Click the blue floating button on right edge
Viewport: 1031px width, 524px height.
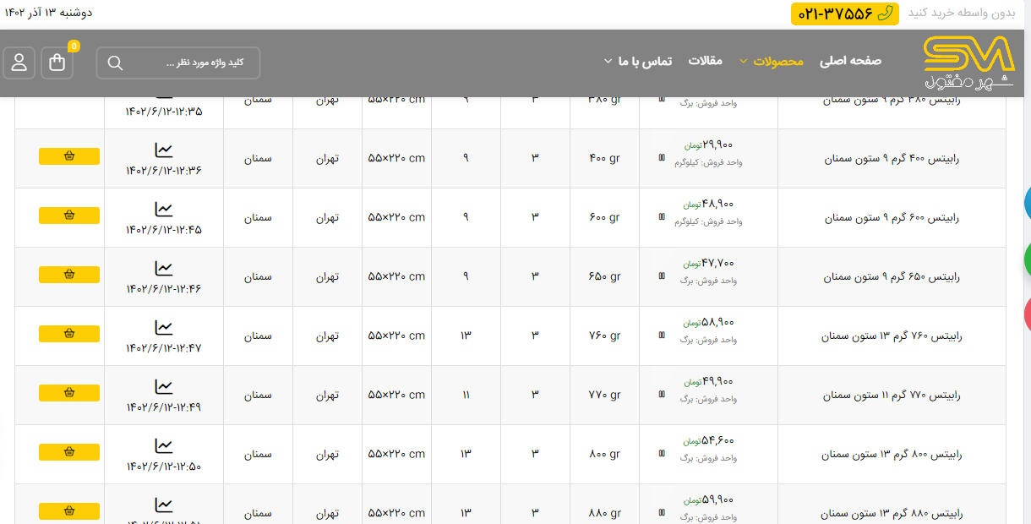click(x=1026, y=203)
